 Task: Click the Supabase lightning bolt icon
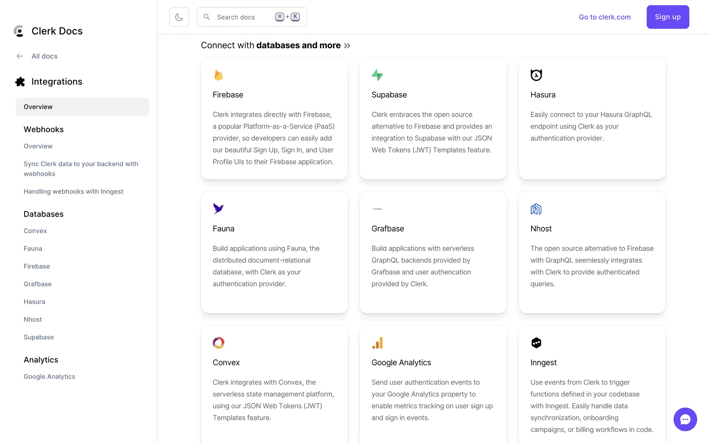click(377, 75)
